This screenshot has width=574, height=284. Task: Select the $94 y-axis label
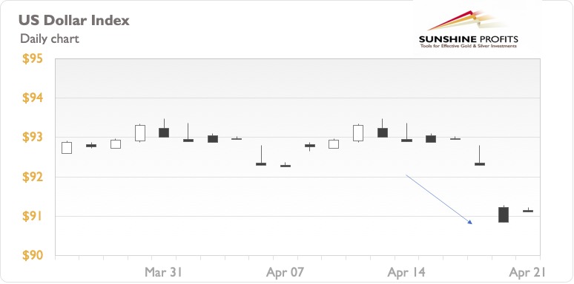(x=32, y=98)
